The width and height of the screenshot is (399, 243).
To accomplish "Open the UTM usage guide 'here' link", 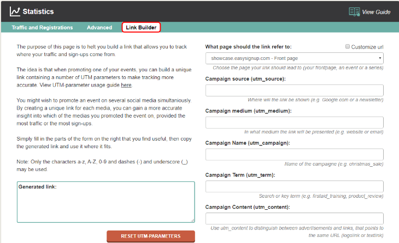I will 126,85.
